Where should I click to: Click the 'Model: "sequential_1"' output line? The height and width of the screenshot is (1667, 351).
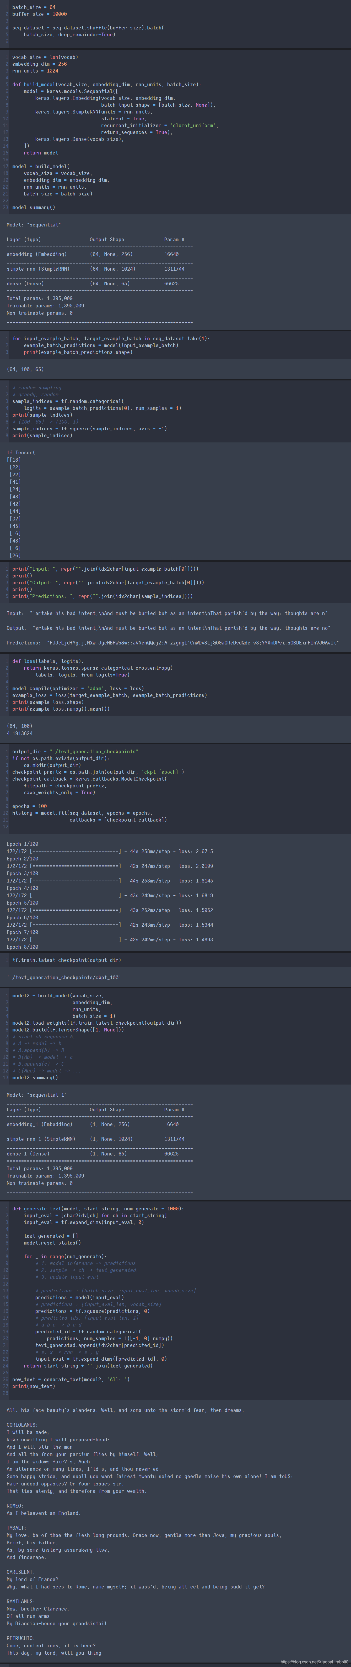click(x=36, y=1095)
